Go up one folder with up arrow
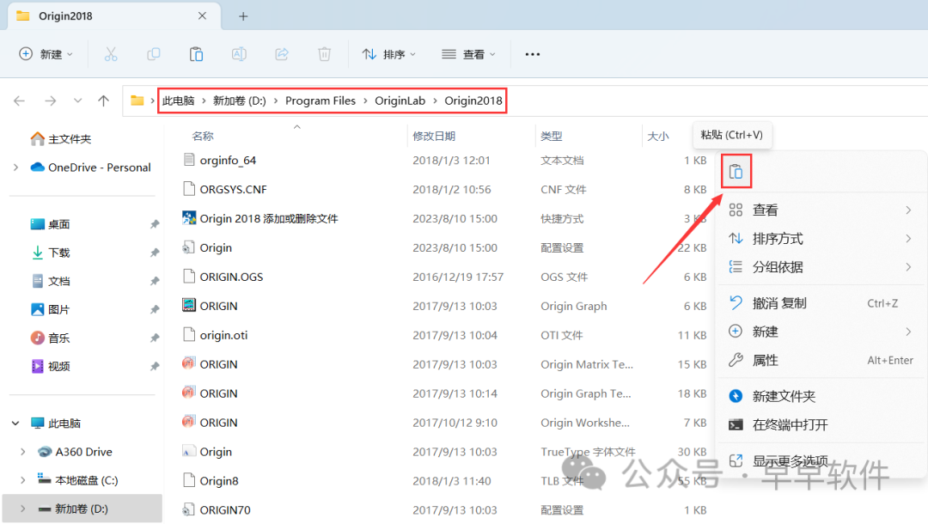The height and width of the screenshot is (524, 928). 104,101
